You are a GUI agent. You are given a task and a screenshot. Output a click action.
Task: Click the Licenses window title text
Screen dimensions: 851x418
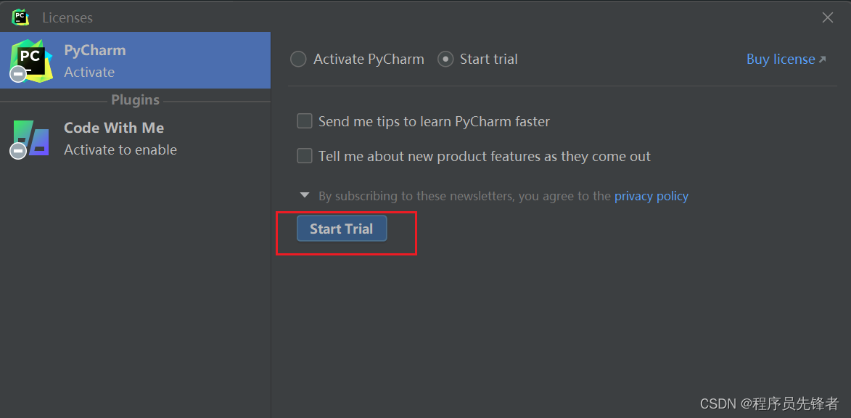(x=67, y=17)
